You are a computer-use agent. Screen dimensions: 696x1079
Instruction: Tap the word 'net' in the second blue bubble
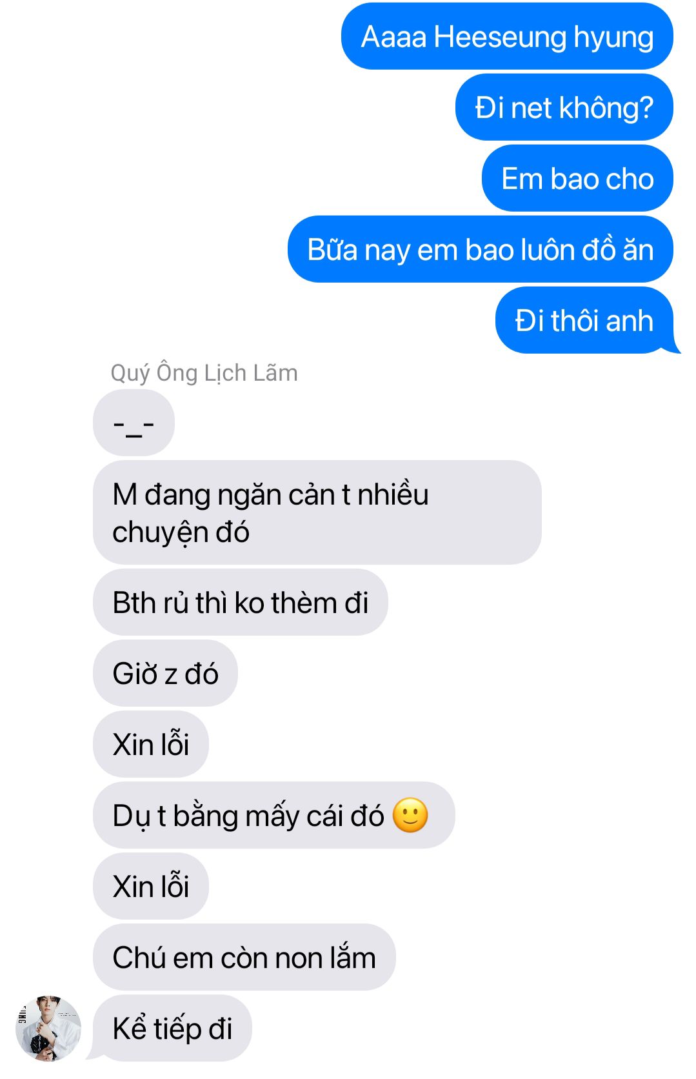pyautogui.click(x=531, y=108)
